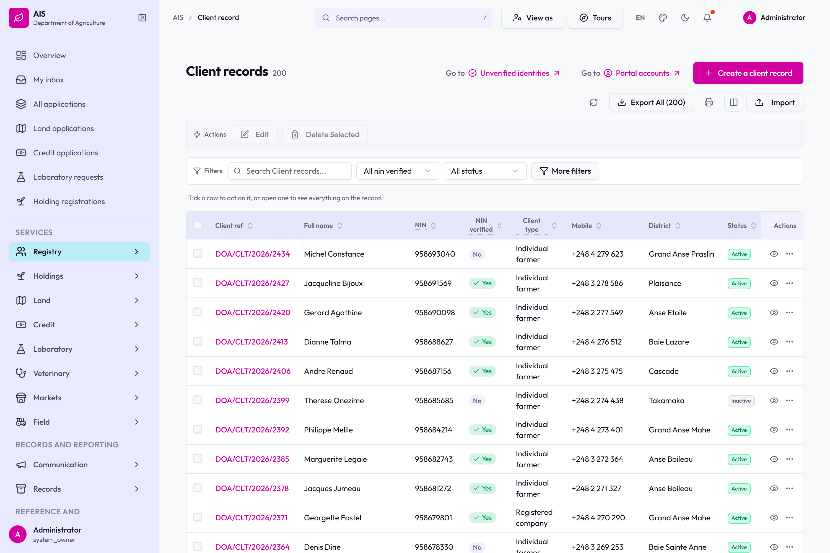Viewport: 830px width, 553px height.
Task: View Michel Constance record eye icon
Action: coord(774,254)
